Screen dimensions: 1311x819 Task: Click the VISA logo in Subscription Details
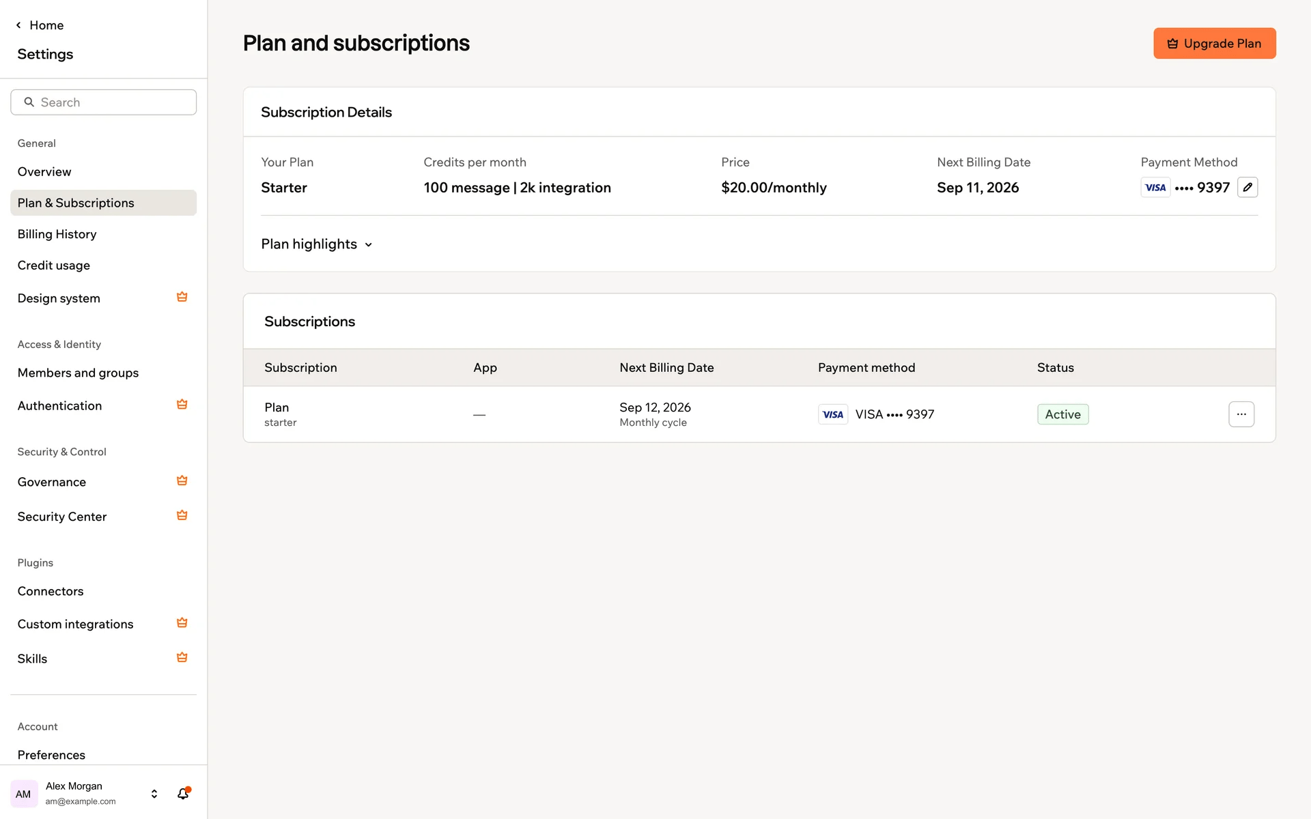tap(1155, 188)
